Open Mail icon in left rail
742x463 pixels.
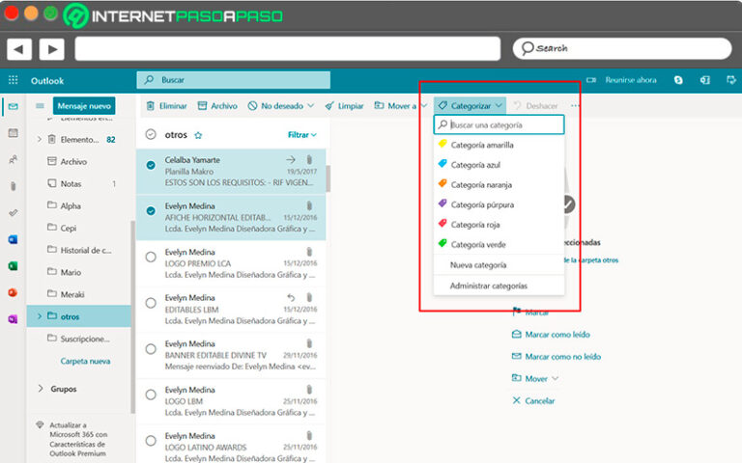point(14,106)
